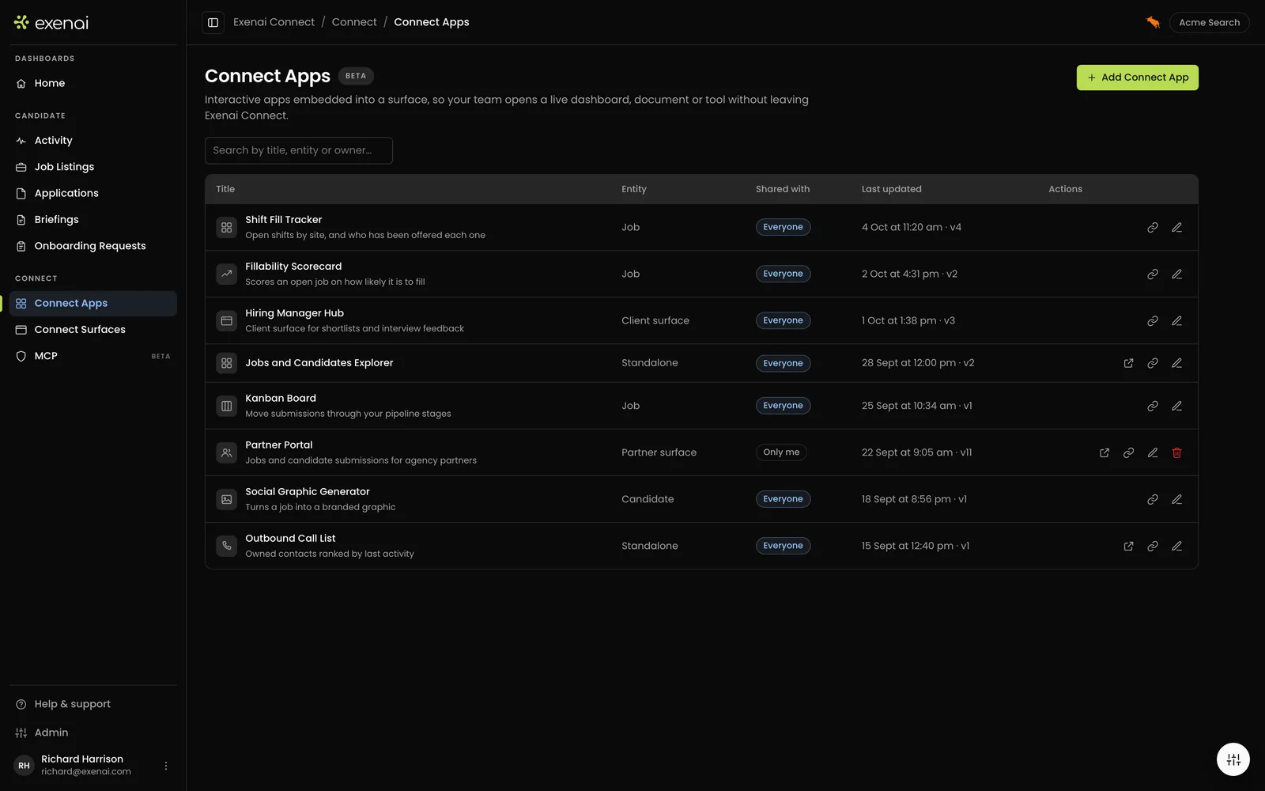This screenshot has height=791, width=1265.
Task: Focus the search by title field
Action: tap(299, 150)
